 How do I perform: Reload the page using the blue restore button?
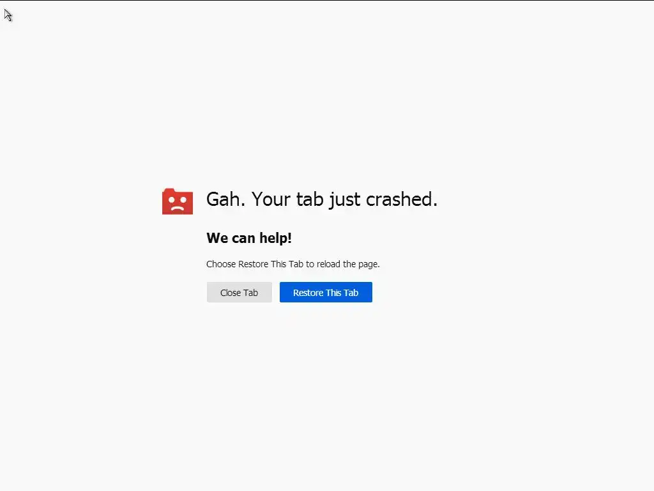coord(326,292)
